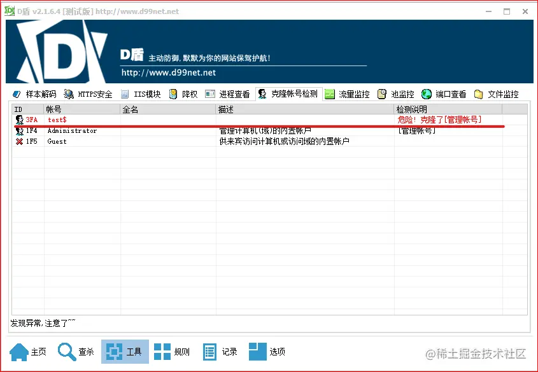The width and height of the screenshot is (538, 372).
Task: Click the D盾 icon in the title bar
Action: (x=9, y=10)
